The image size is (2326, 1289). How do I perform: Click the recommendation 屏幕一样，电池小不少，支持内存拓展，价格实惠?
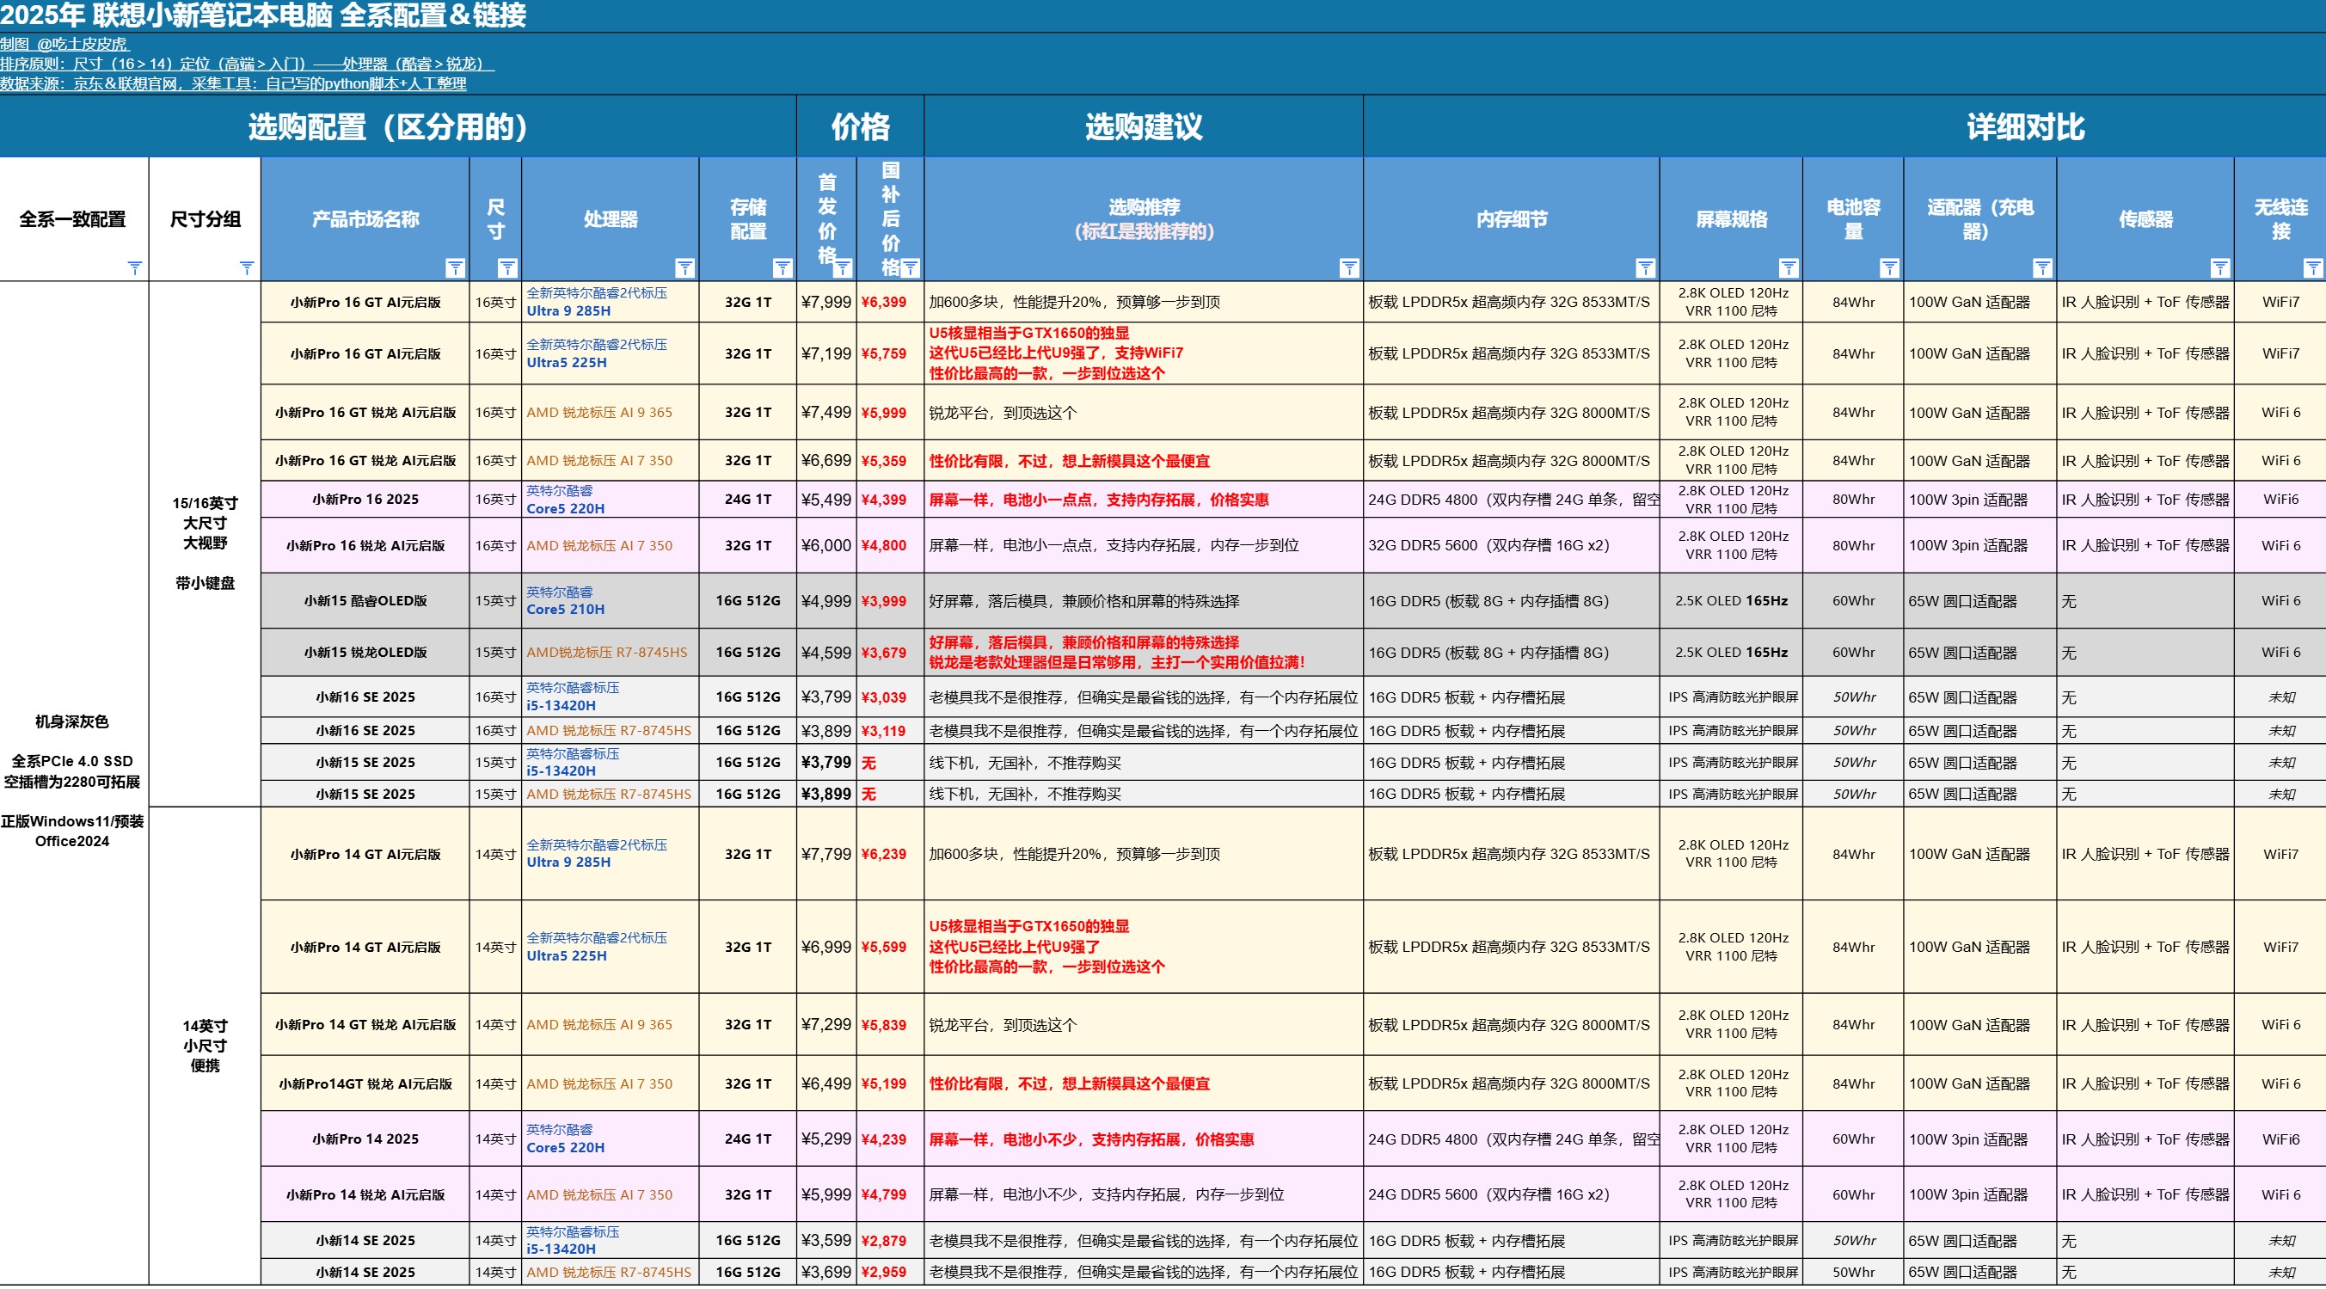[1092, 1139]
